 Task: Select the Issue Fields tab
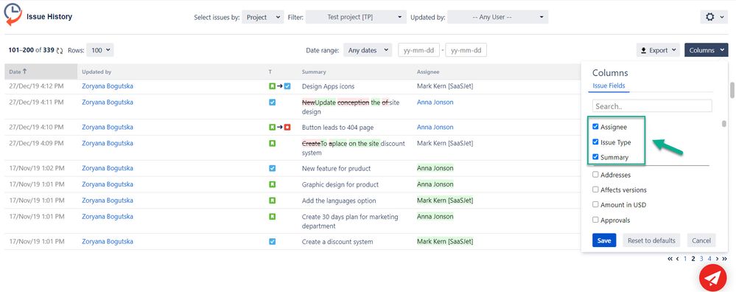click(609, 86)
